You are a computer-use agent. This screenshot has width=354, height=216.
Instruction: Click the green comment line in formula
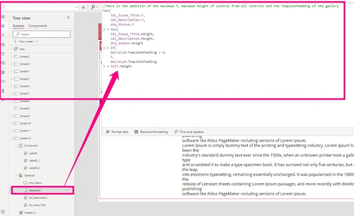221,6
